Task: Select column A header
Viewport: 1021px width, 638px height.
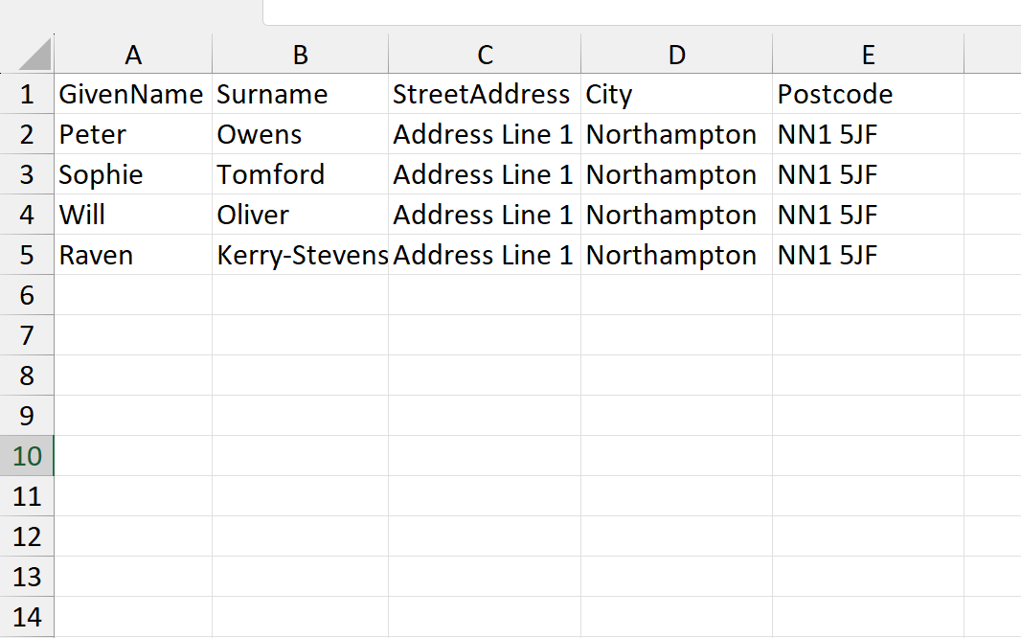Action: (133, 56)
